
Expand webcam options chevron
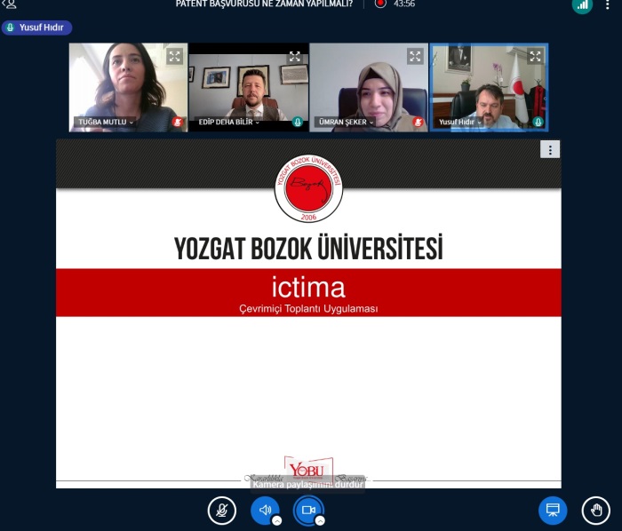click(x=320, y=520)
